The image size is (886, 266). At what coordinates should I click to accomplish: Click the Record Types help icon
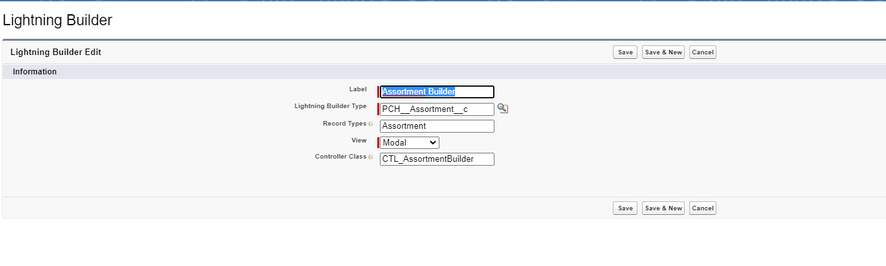point(371,124)
